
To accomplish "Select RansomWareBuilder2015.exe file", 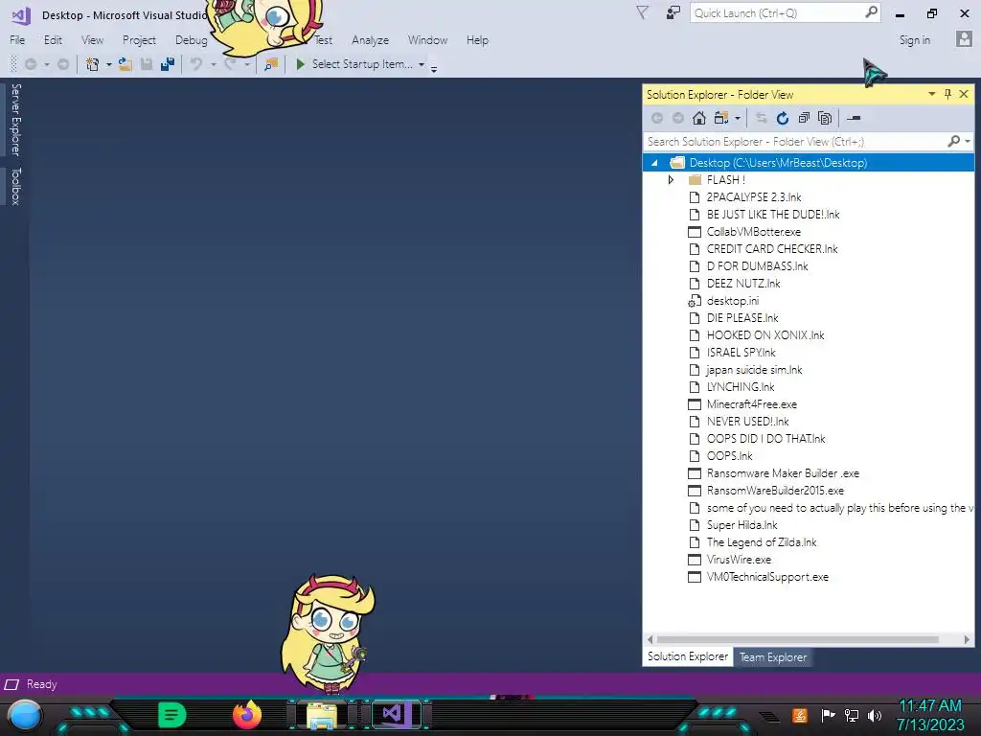I will [775, 491].
